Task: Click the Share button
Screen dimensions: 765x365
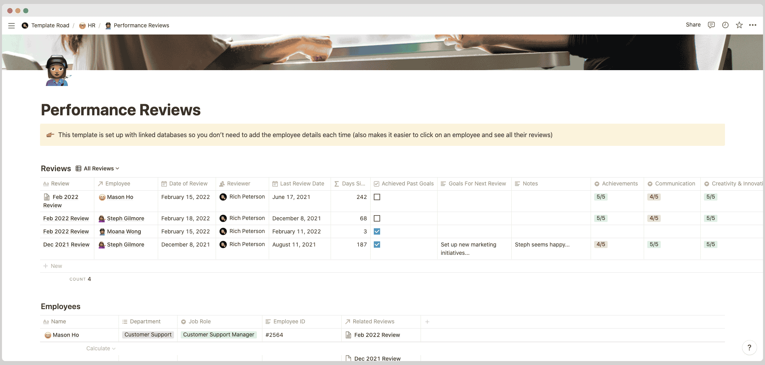Action: coord(692,25)
